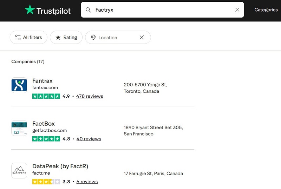Open the FactBox company listing
The width and height of the screenshot is (281, 189).
coord(44,124)
